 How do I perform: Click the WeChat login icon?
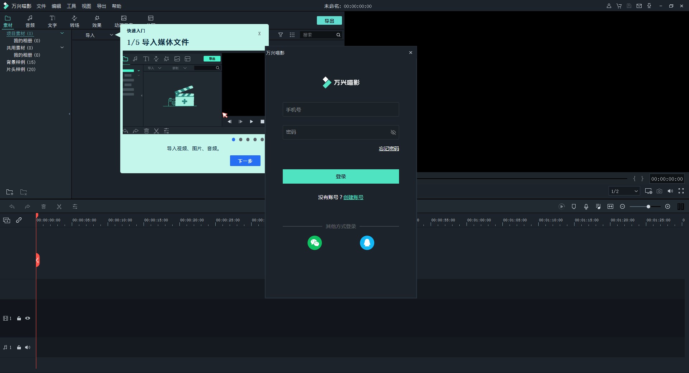click(x=315, y=243)
